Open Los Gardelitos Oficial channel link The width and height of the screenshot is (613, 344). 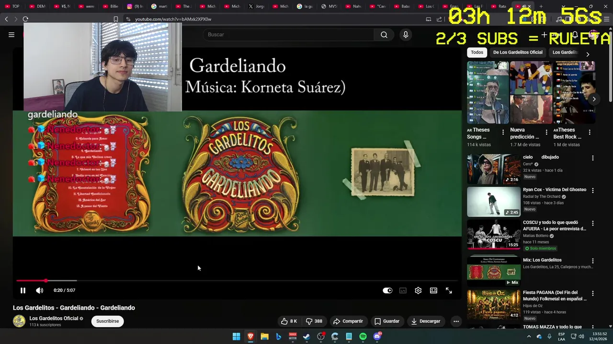click(x=54, y=318)
